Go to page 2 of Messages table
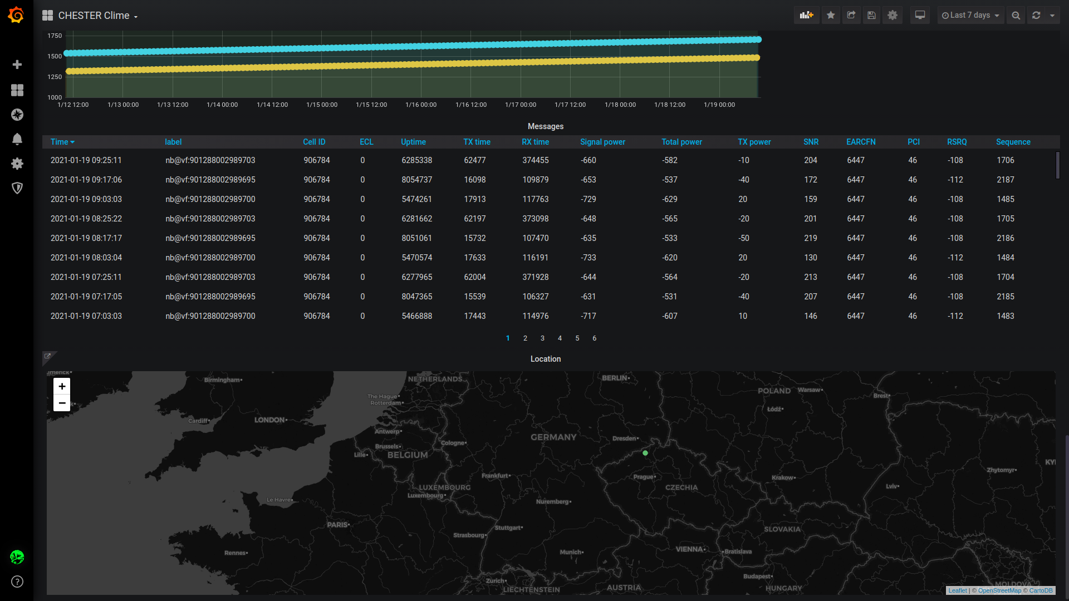This screenshot has height=601, width=1069. [x=525, y=338]
